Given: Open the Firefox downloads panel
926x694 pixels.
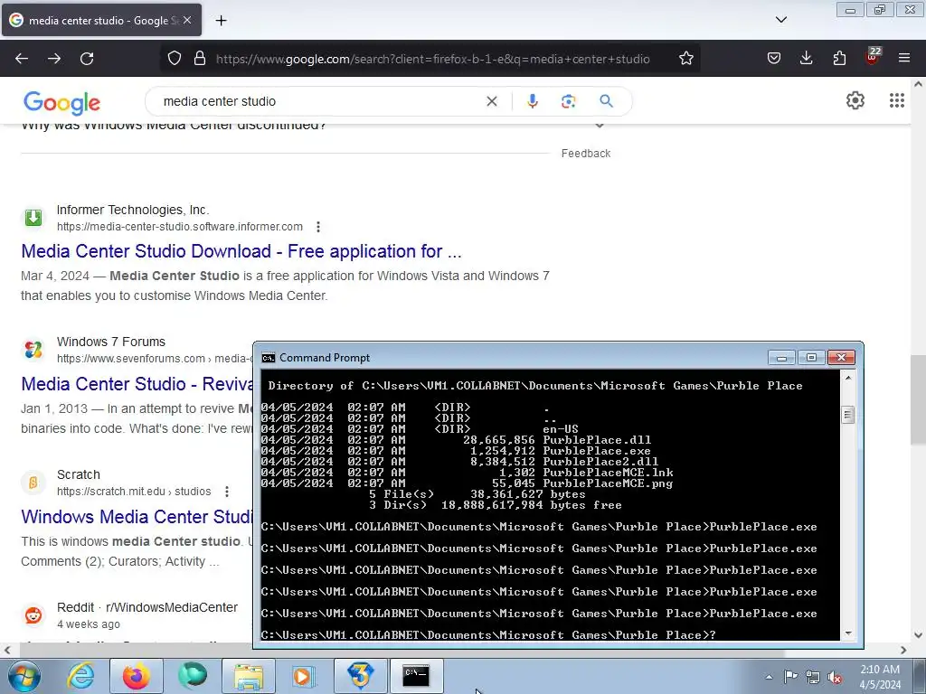Looking at the screenshot, I should pyautogui.click(x=806, y=59).
